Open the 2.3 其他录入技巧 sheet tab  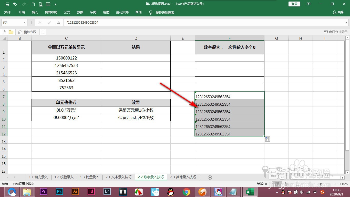(183, 177)
